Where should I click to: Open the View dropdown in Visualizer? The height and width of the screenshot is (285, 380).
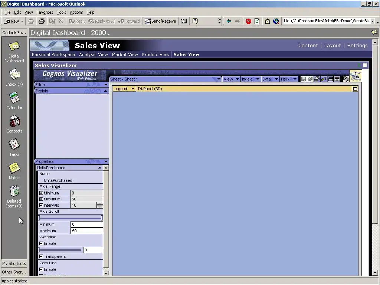[231, 79]
